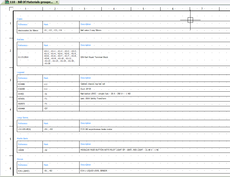Select mark '-F1' in Legrand table
230x177 pixels.
(x=46, y=104)
